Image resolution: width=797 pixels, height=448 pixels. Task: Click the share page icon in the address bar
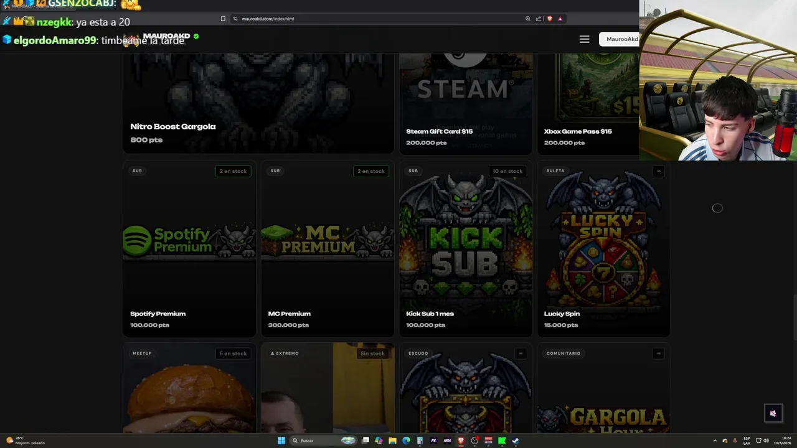539,19
